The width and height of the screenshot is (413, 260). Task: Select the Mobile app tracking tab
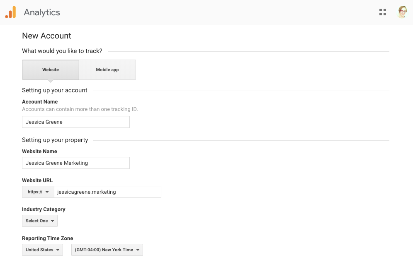(107, 70)
